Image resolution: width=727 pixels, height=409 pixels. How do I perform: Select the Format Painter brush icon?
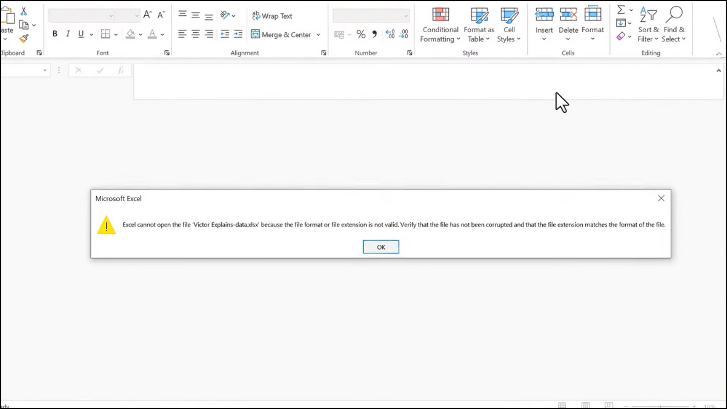point(24,39)
